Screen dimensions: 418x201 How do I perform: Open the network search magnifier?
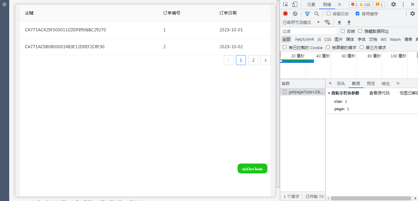tap(317, 14)
